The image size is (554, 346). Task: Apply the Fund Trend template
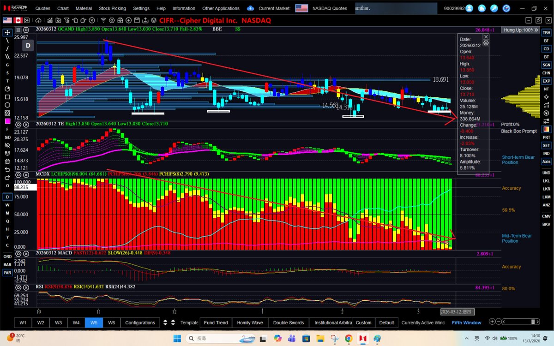(x=216, y=322)
